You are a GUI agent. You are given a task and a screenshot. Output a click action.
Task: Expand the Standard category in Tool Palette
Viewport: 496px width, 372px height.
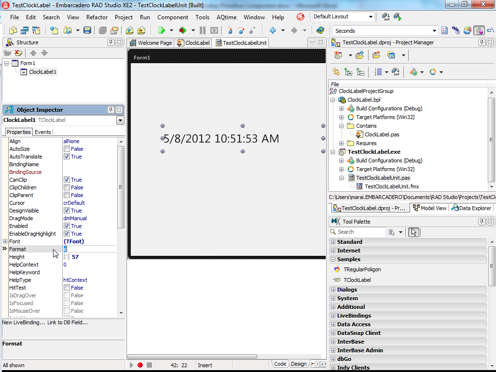click(333, 241)
